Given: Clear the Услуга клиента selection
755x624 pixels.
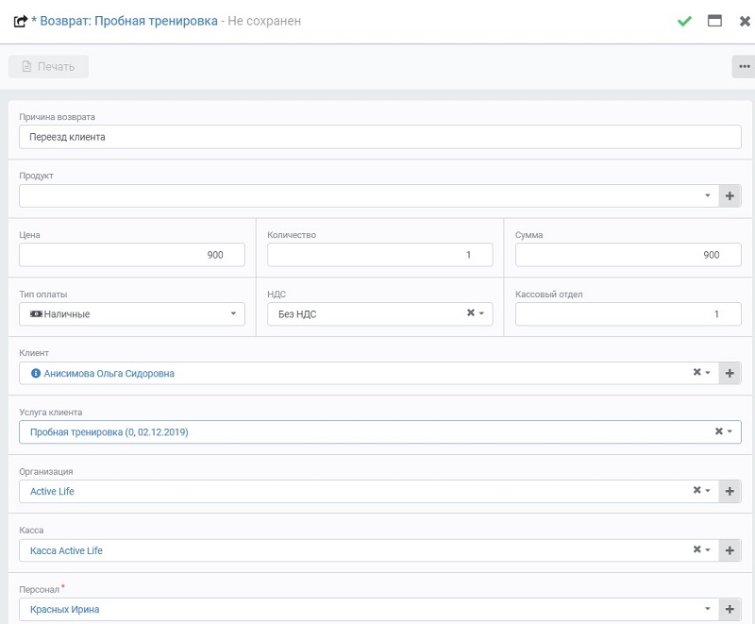Looking at the screenshot, I should pyautogui.click(x=719, y=431).
